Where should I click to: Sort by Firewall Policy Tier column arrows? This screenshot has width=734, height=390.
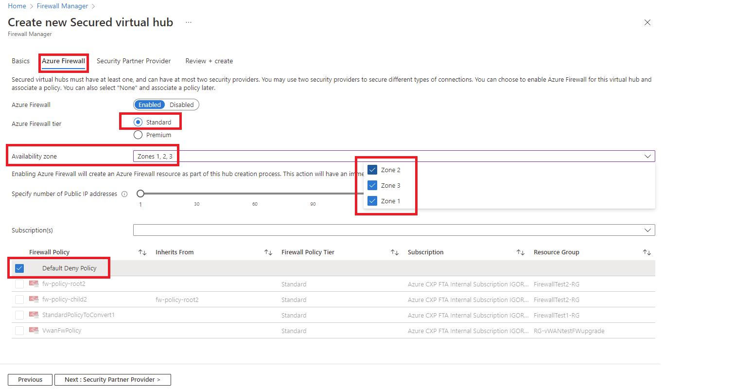[395, 252]
